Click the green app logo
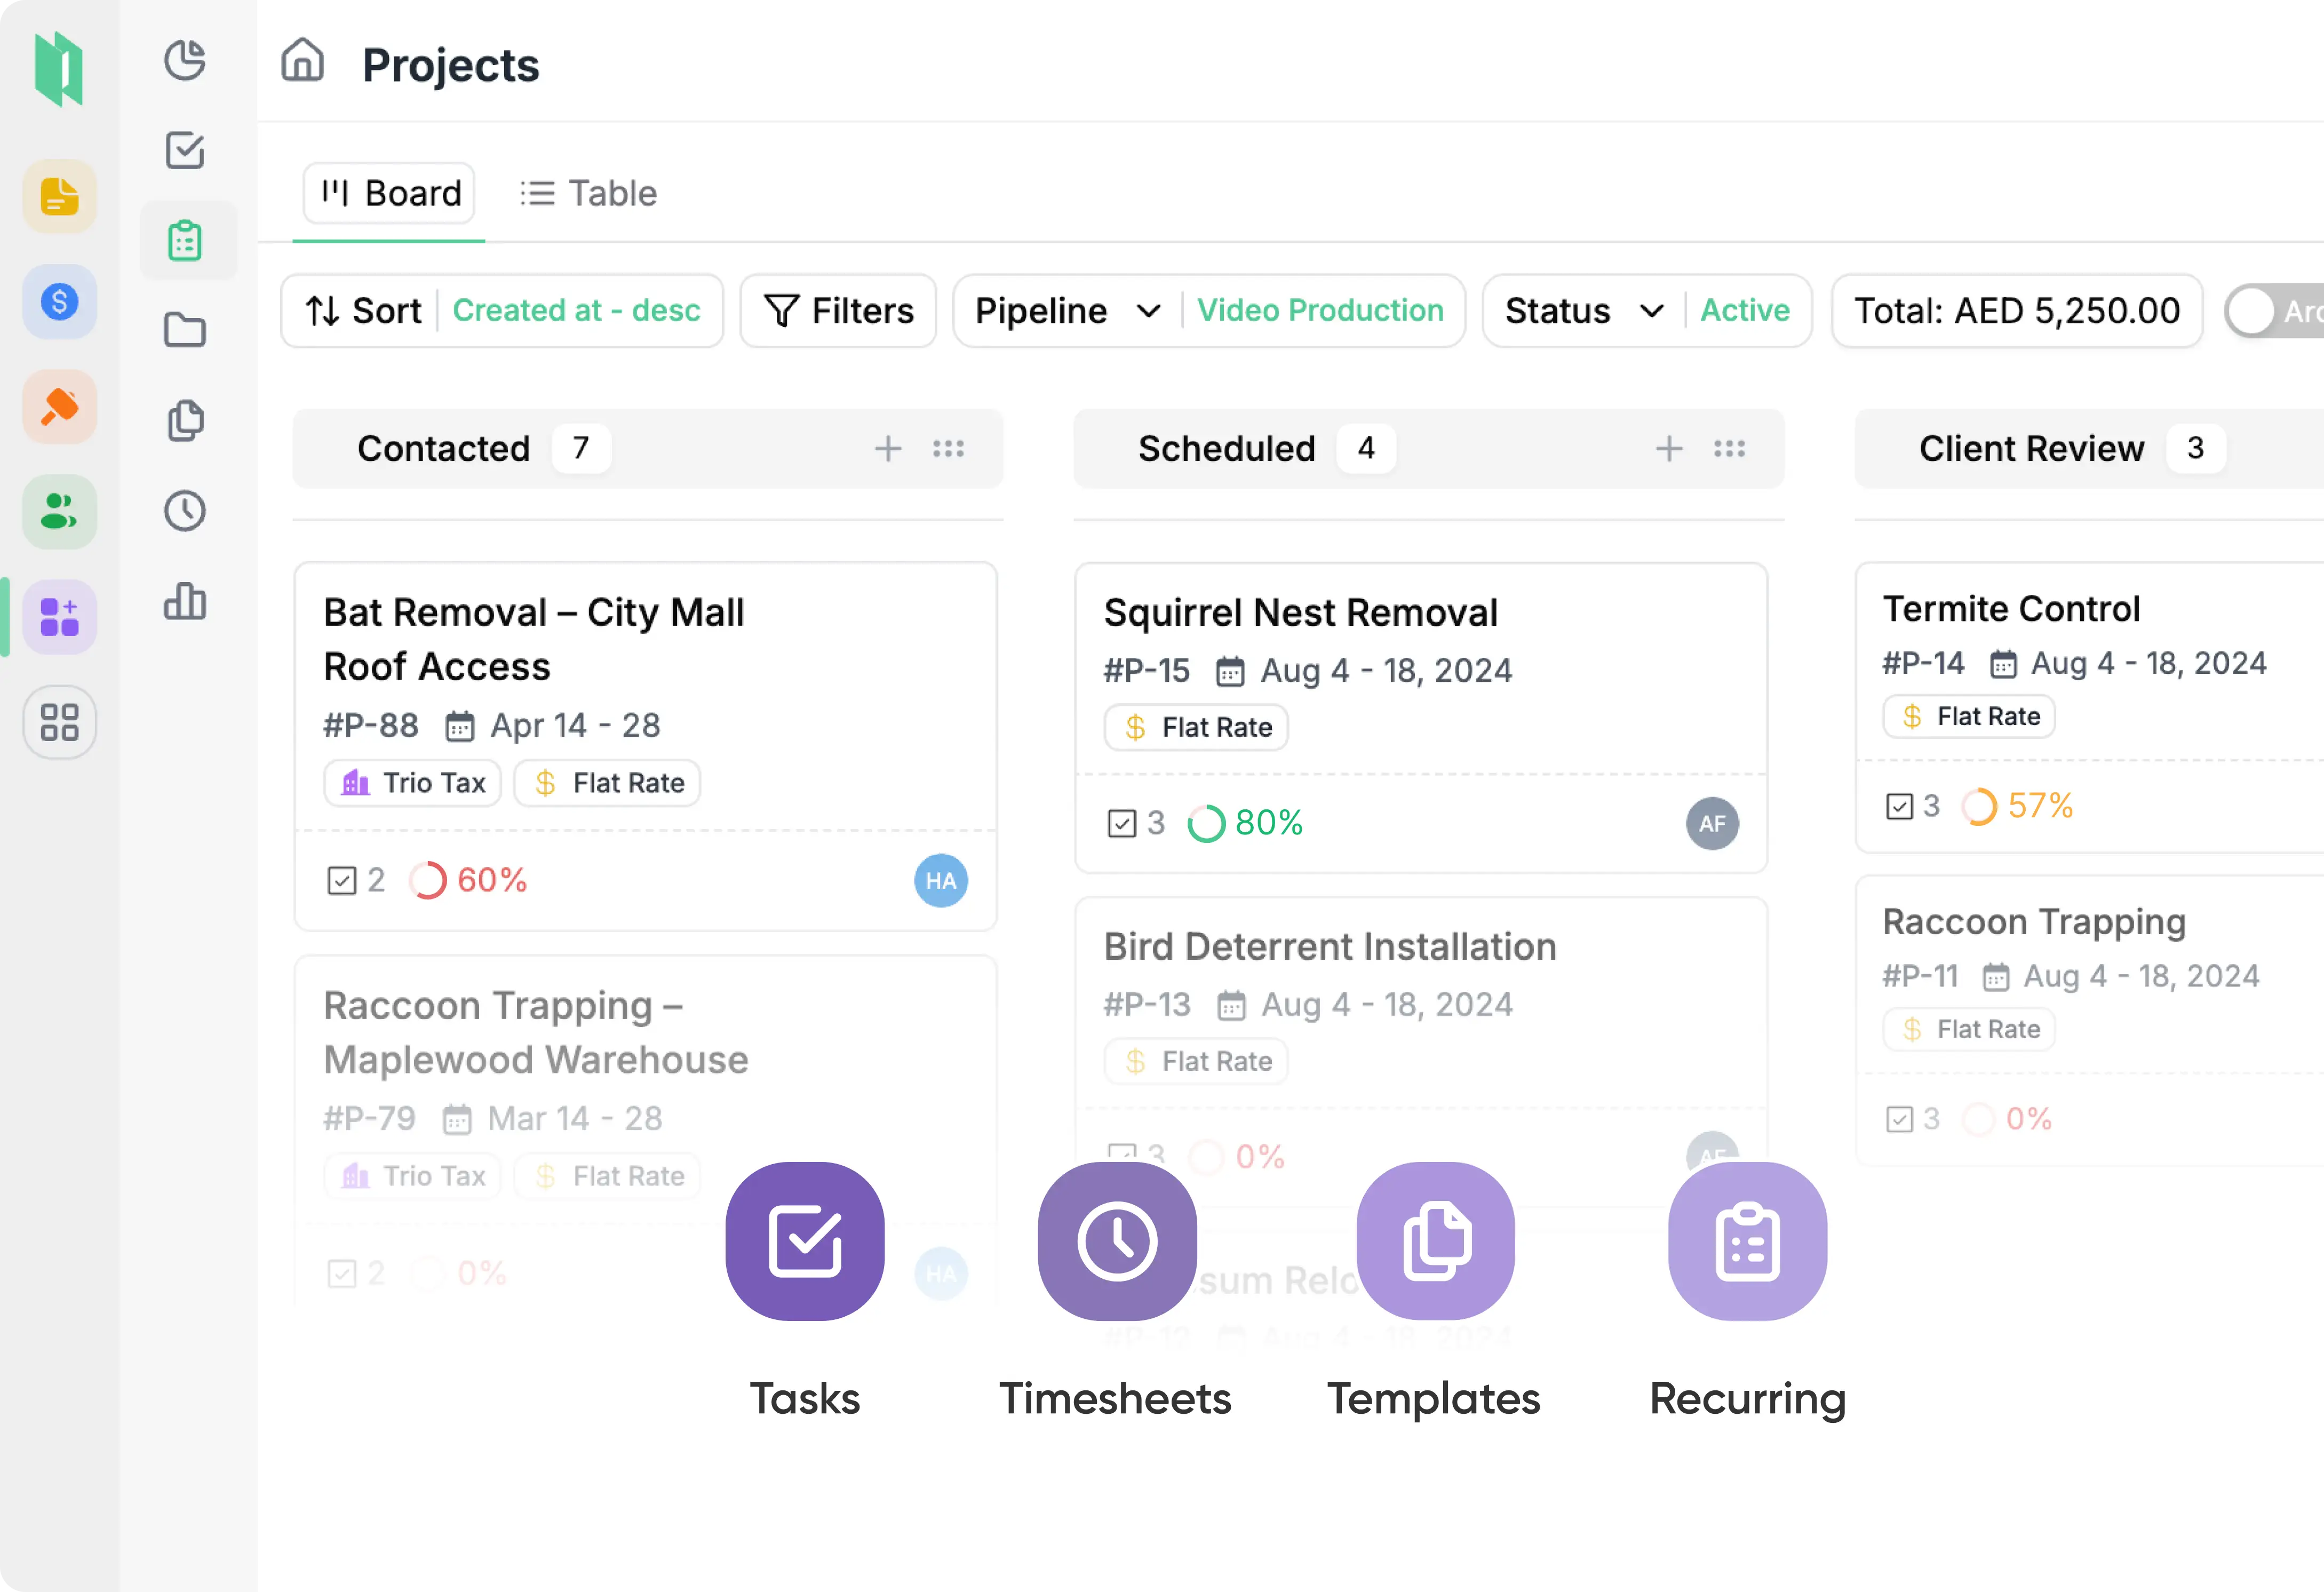2324x1592 pixels. [x=59, y=68]
